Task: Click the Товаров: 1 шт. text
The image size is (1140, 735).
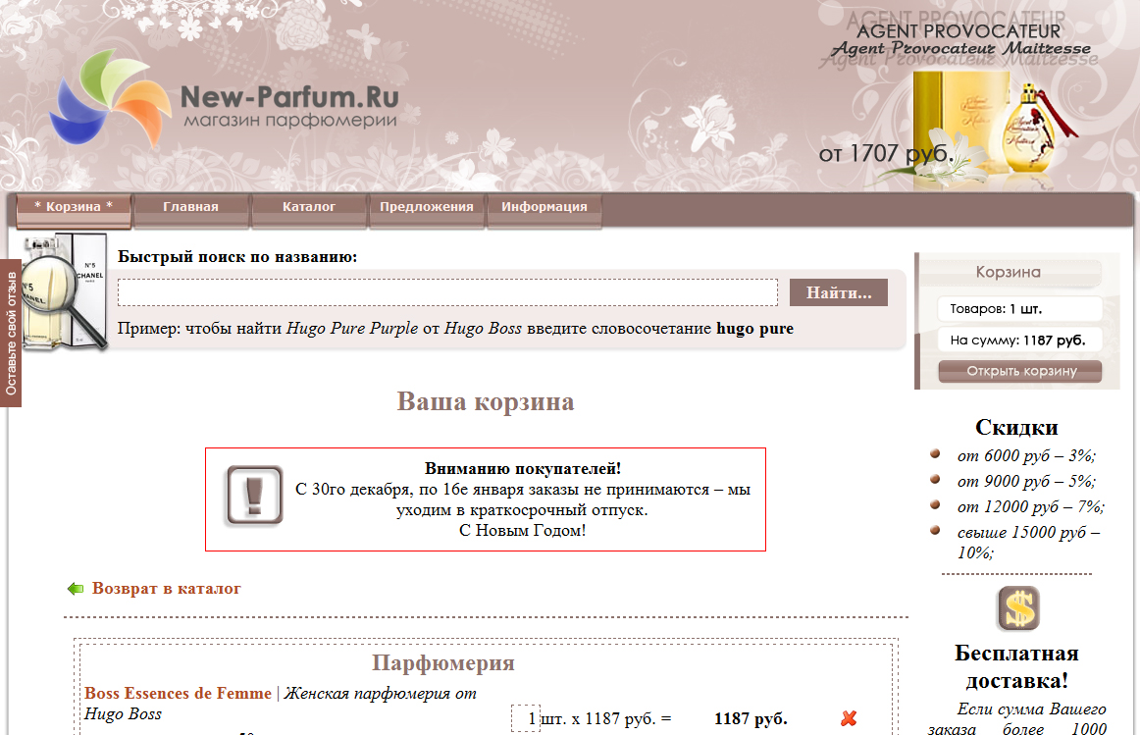Action: point(996,309)
